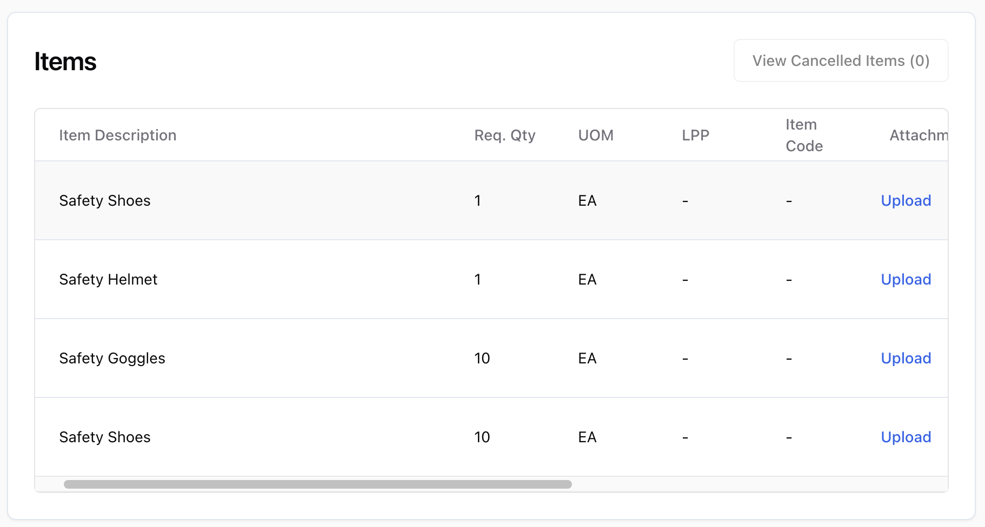Click the UOM column header
The image size is (985, 527).
596,135
